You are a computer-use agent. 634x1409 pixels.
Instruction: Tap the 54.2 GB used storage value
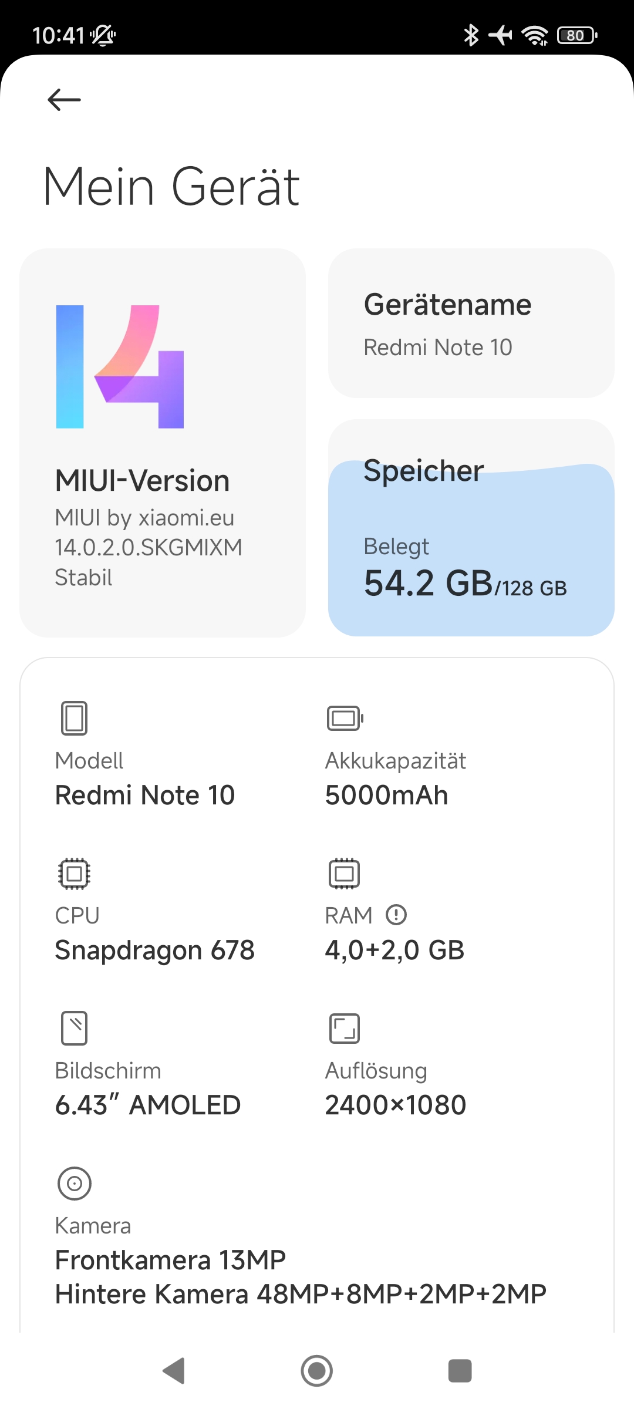pos(429,583)
